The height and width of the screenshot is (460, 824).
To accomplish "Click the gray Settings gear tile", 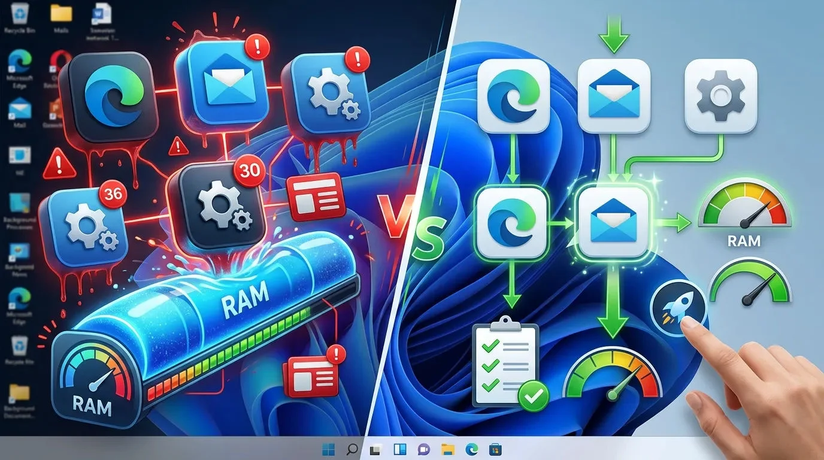I will click(721, 95).
